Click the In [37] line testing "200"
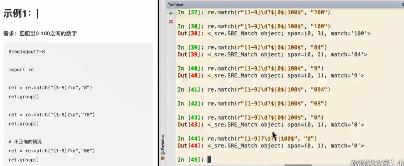The height and width of the screenshot is (166, 404). (254, 13)
